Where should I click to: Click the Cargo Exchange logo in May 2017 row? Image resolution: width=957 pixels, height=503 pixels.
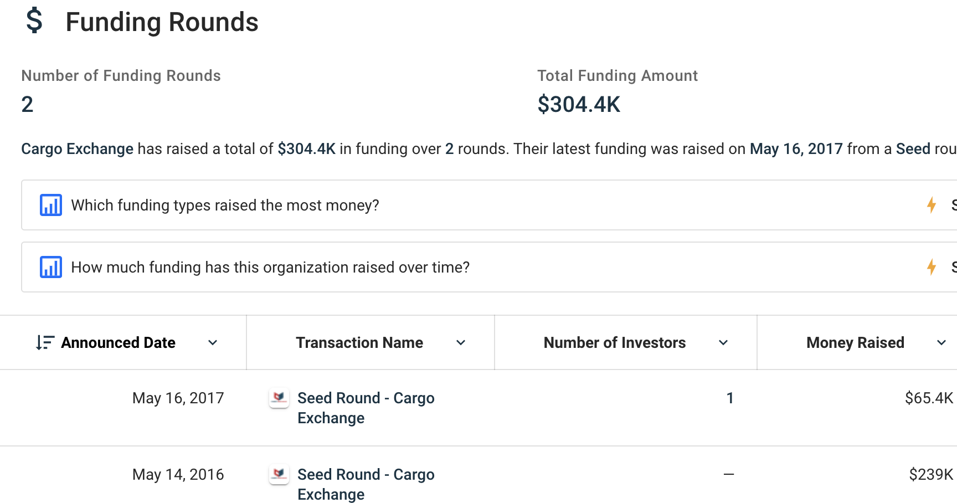click(279, 398)
